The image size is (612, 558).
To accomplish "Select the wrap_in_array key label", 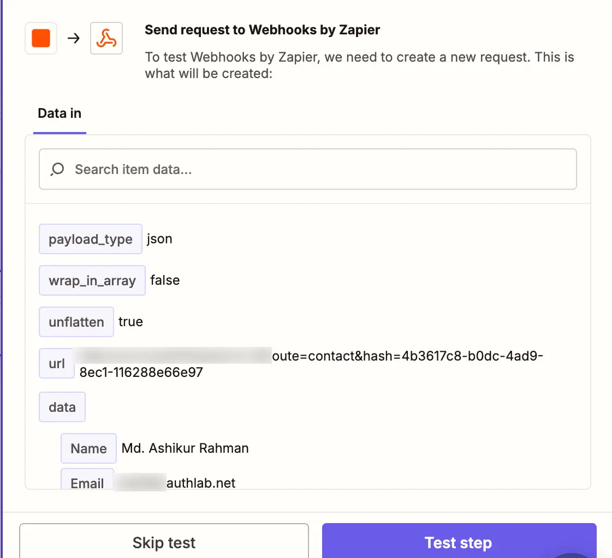I will [92, 280].
